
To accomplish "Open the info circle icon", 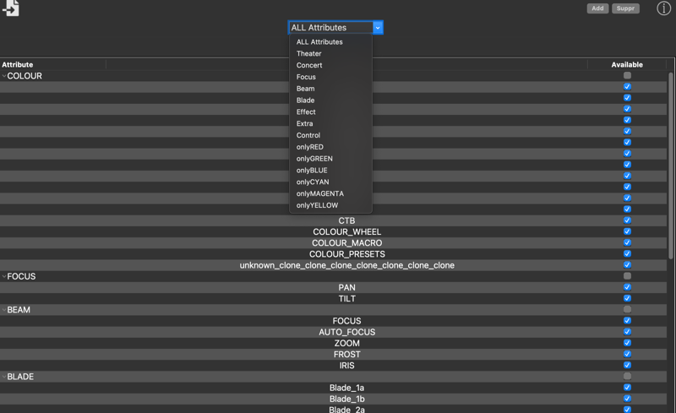I will tap(663, 8).
